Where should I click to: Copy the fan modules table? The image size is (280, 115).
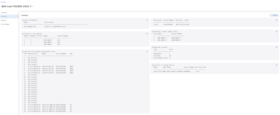click(x=147, y=34)
